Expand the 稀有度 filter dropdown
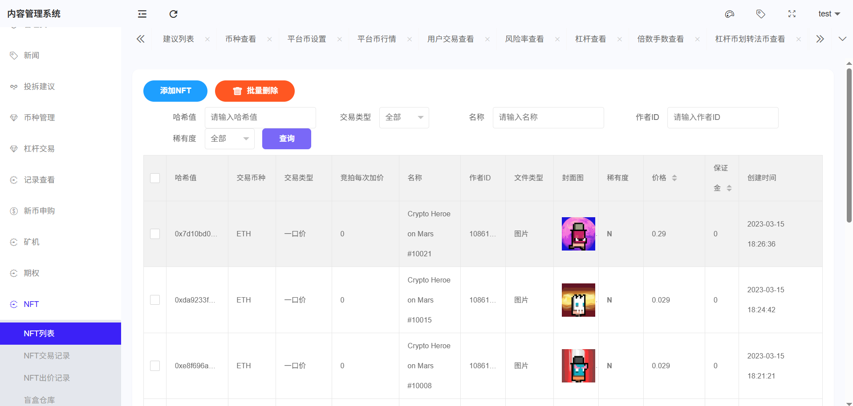This screenshot has height=406, width=853. click(229, 139)
